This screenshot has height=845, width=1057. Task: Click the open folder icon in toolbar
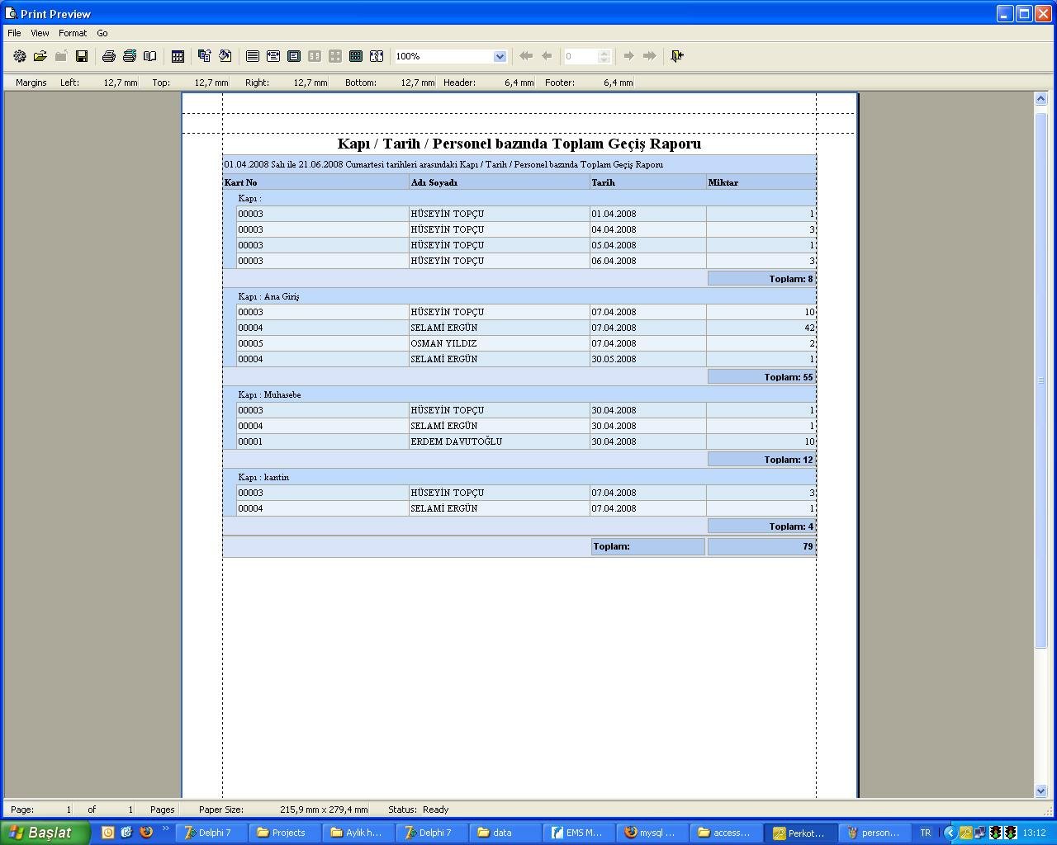40,56
